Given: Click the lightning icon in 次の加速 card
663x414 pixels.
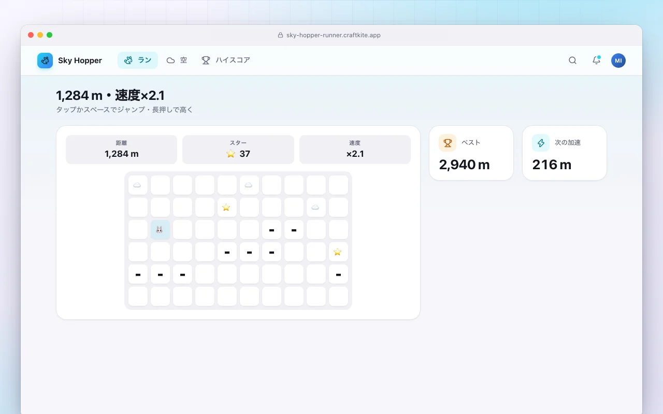Looking at the screenshot, I should pos(541,143).
